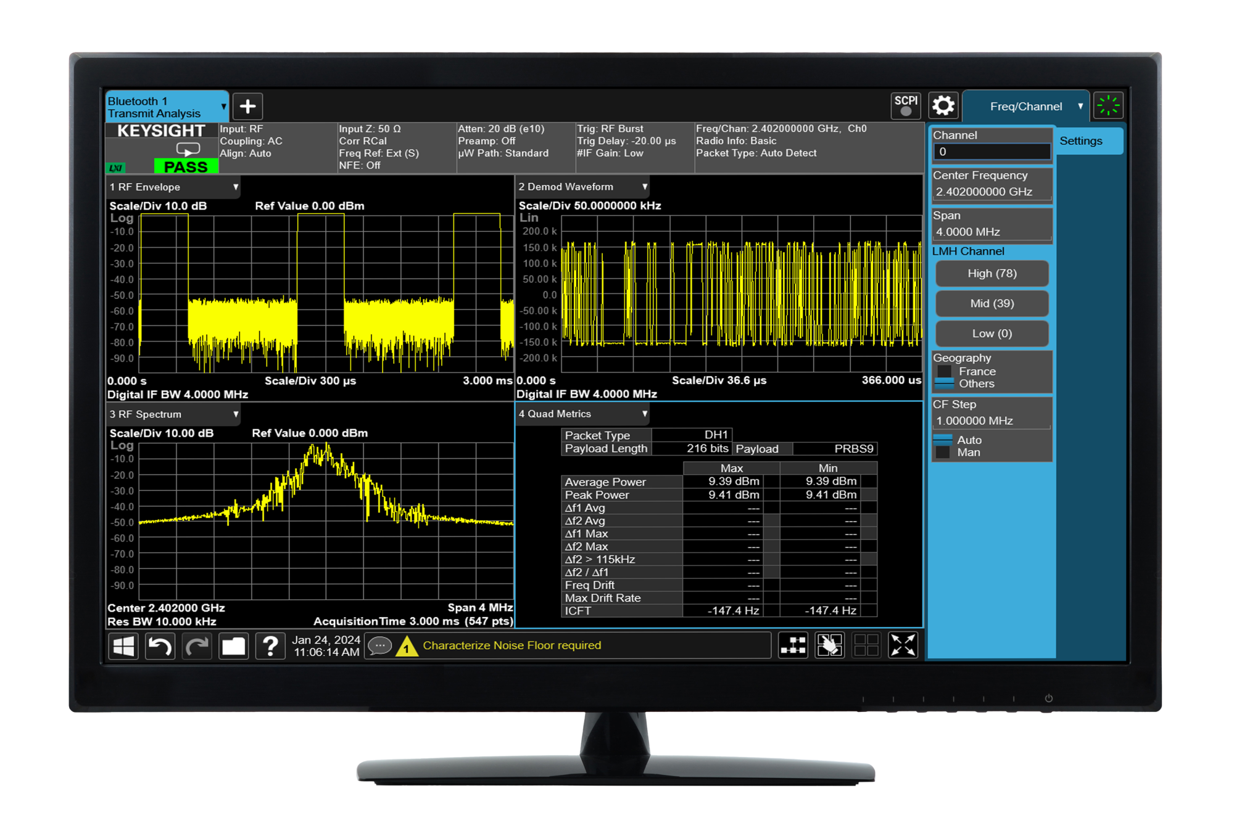The image size is (1234, 839).
Task: Toggle full screen with the expand arrows icon
Action: (x=903, y=645)
